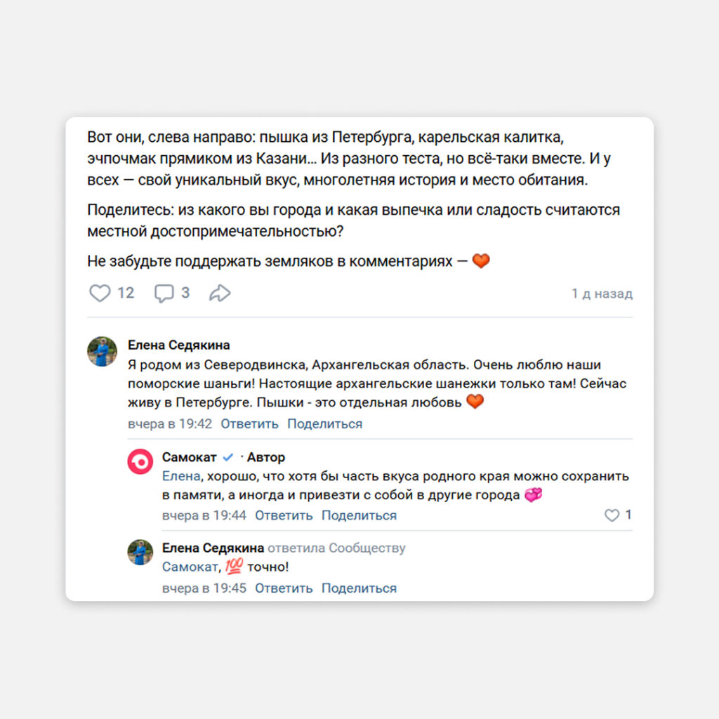Viewport: 719px width, 719px height.
Task: Open the 'вчера в 19:42' timestamp
Action: [170, 423]
